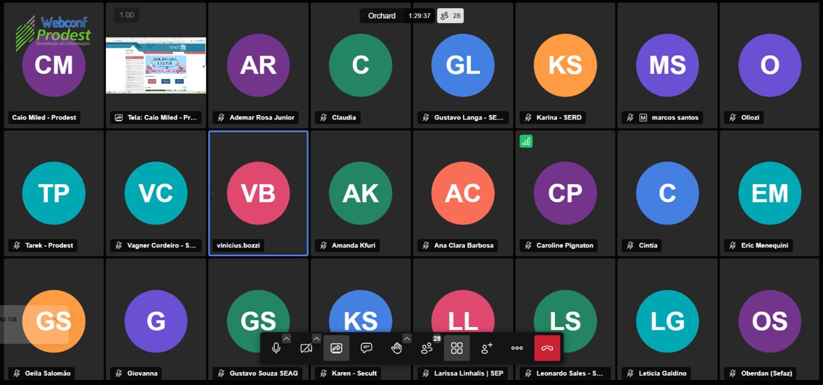This screenshot has width=823, height=385.
Task: Click the Orchard meeting name label
Action: point(381,16)
